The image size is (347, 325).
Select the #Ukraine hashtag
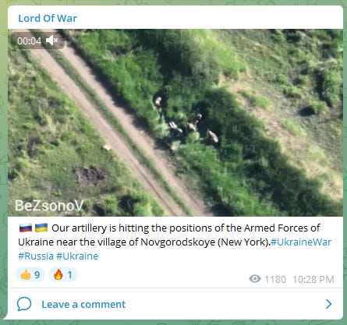point(77,256)
